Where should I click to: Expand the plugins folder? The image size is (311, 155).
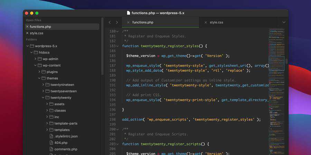39,72
